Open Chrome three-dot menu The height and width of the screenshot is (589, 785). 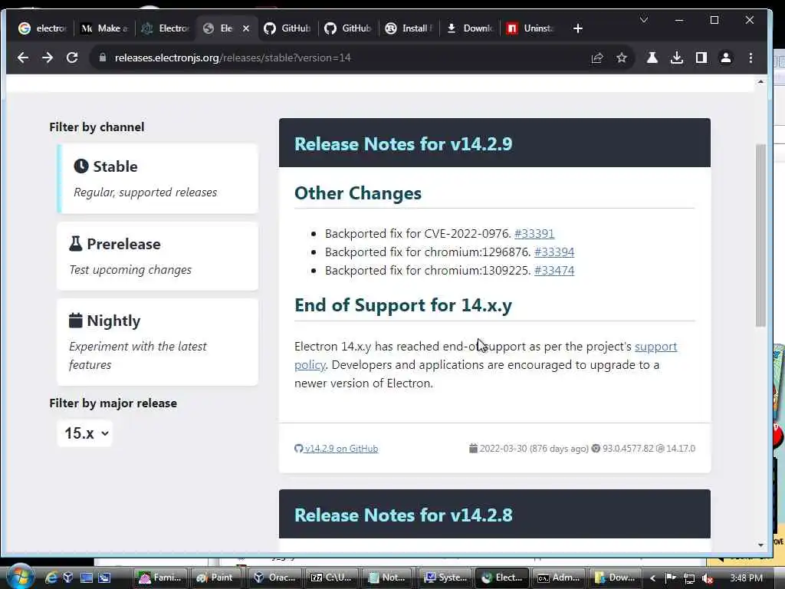751,58
